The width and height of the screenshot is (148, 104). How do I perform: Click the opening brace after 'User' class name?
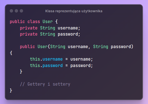tap(56, 22)
